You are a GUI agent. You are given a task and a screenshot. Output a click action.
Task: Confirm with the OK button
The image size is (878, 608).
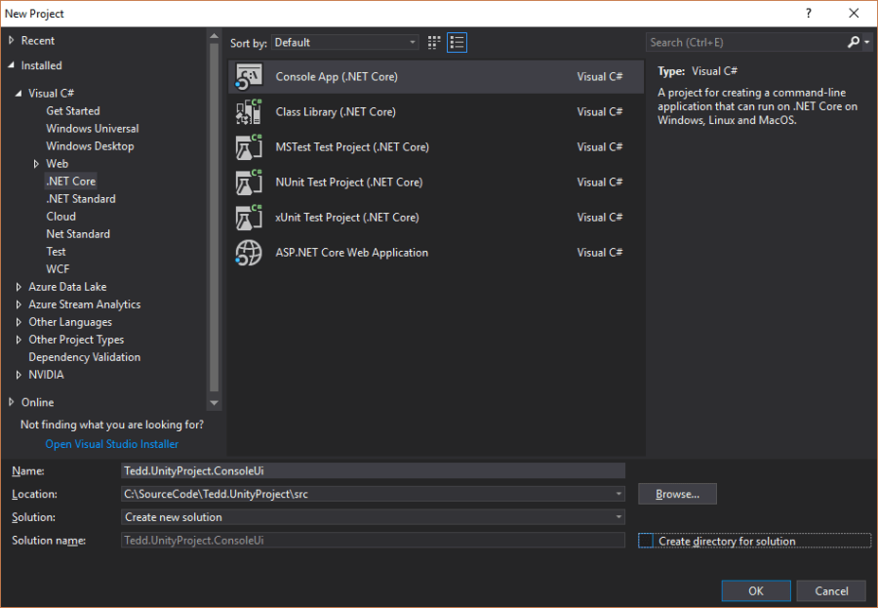[756, 590]
